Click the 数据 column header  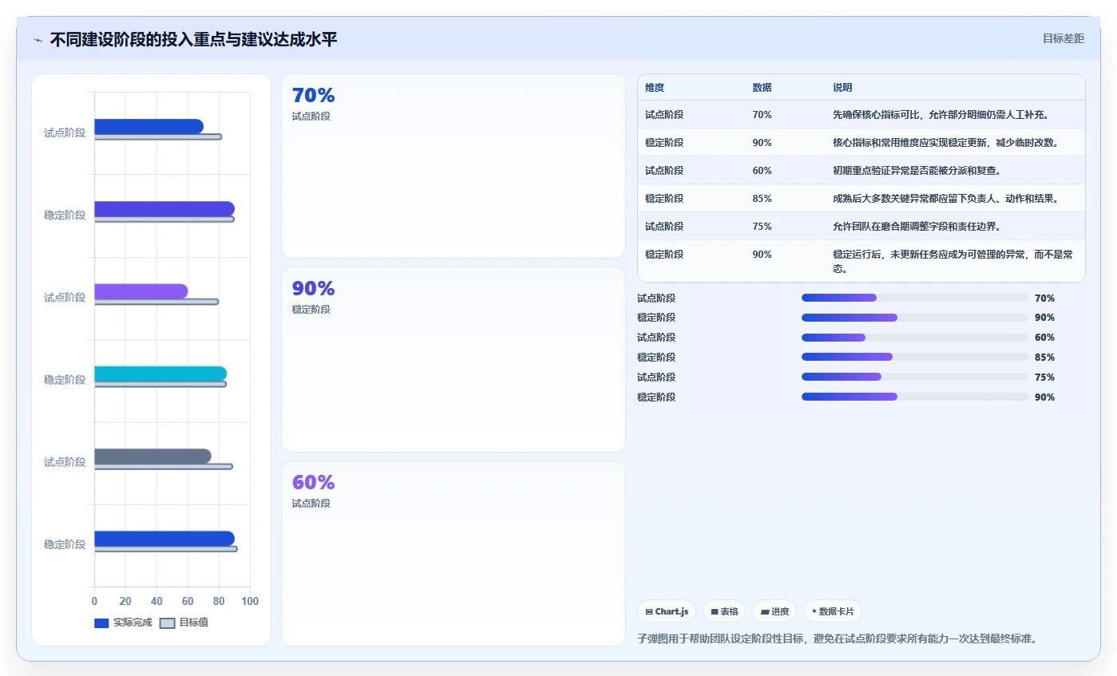point(762,87)
